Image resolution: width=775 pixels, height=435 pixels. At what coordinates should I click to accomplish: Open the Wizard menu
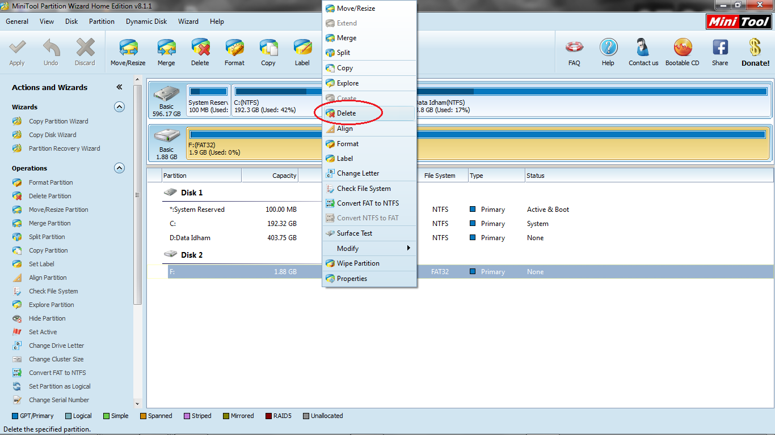pyautogui.click(x=188, y=22)
